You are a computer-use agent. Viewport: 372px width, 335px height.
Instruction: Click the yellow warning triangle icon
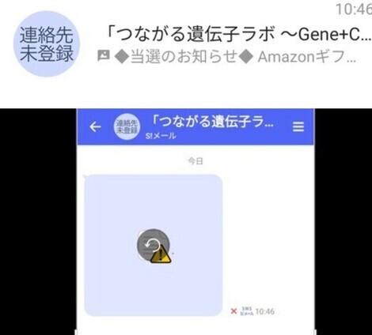tap(161, 255)
